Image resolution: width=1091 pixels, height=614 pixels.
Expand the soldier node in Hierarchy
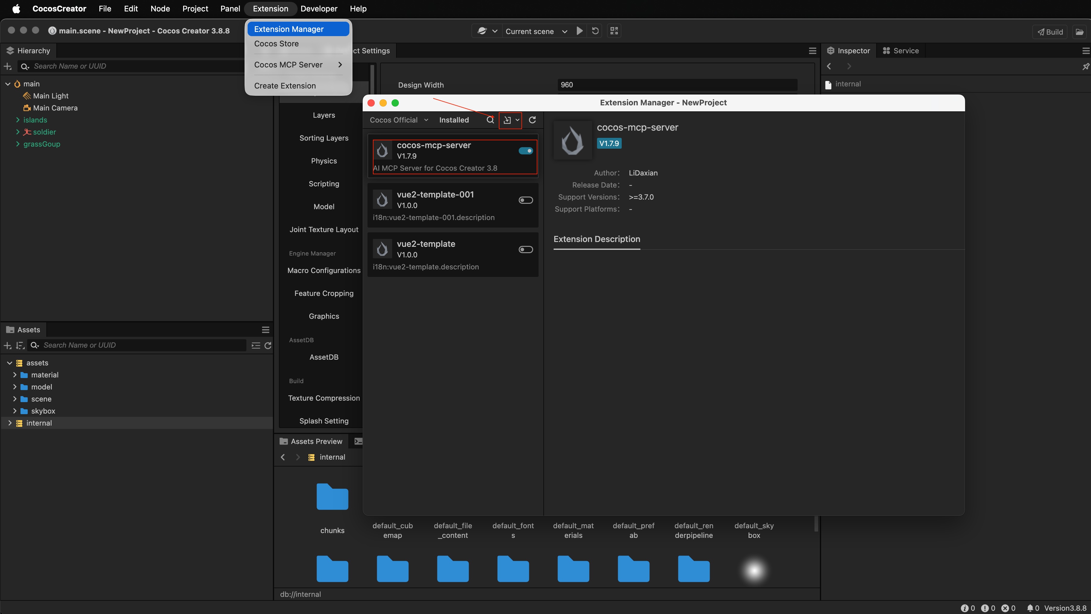[18, 132]
